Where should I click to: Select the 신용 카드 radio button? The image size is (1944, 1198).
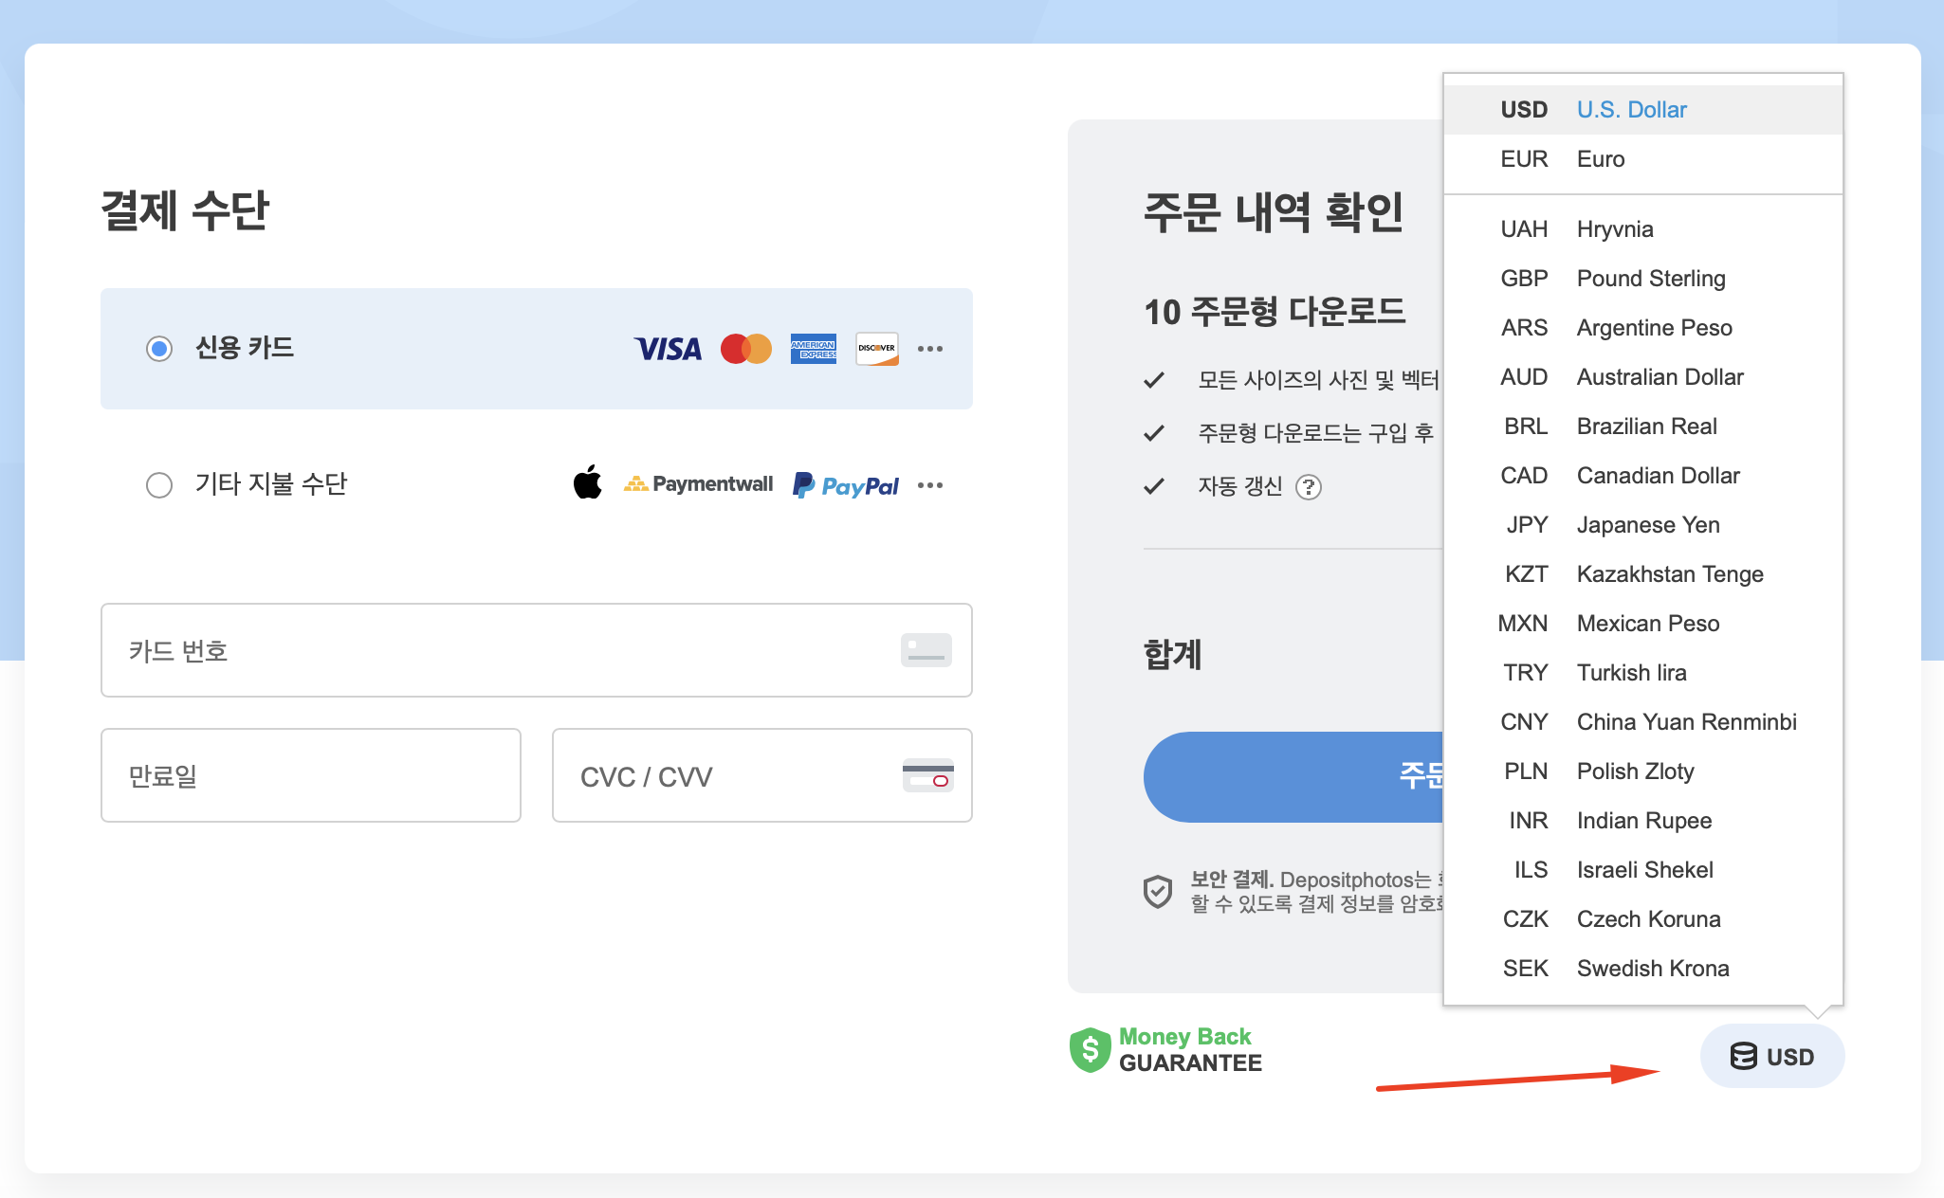point(159,349)
